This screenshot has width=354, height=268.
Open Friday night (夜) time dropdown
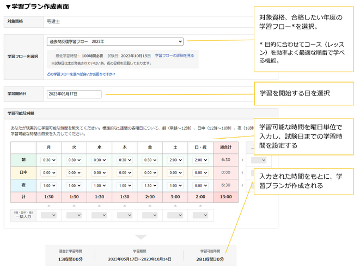pyautogui.click(x=149, y=185)
